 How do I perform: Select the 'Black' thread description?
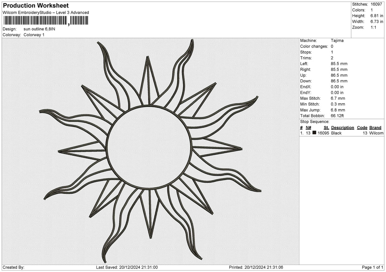click(336, 133)
